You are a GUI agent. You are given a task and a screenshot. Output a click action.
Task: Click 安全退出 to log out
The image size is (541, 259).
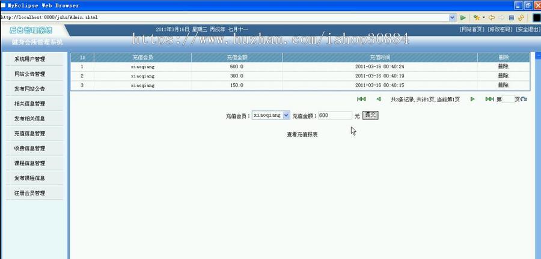(x=528, y=29)
